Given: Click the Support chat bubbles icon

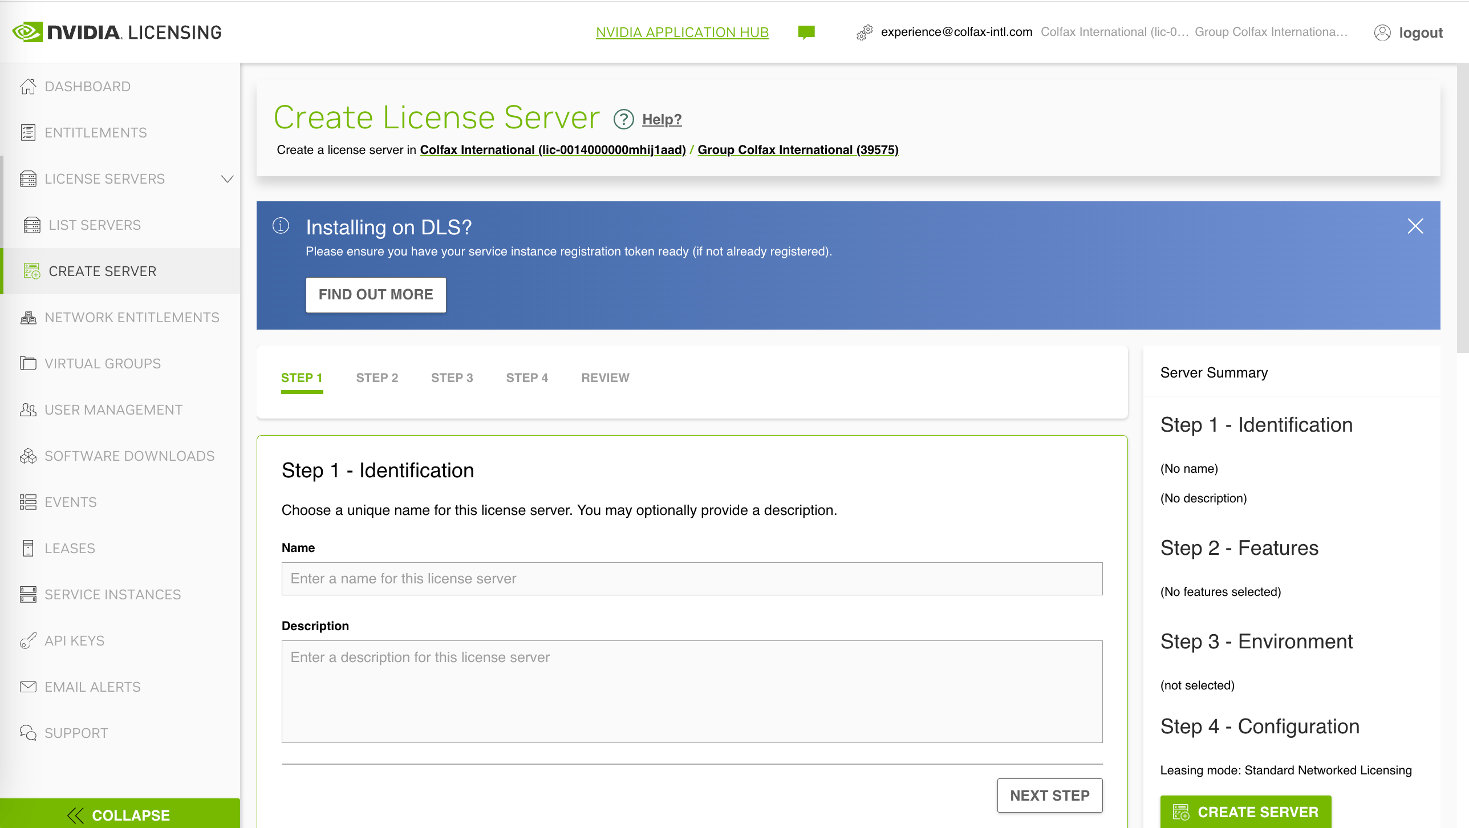Looking at the screenshot, I should 28,733.
